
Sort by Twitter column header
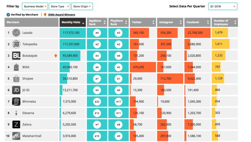(143, 22)
